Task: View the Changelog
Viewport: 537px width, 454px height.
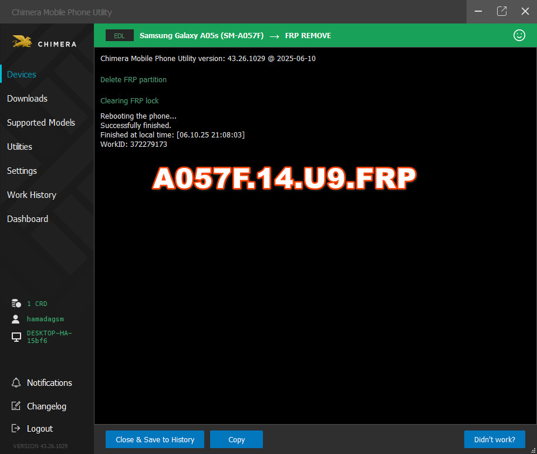Action: (46, 406)
